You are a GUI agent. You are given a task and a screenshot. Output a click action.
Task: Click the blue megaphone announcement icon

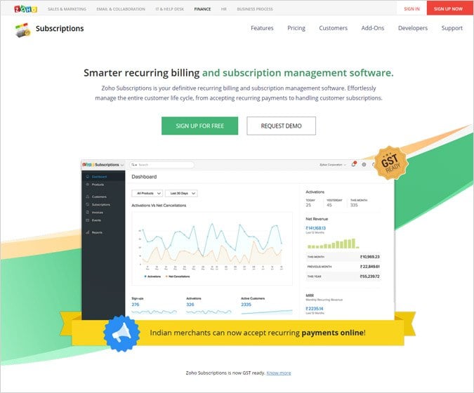coord(121,333)
